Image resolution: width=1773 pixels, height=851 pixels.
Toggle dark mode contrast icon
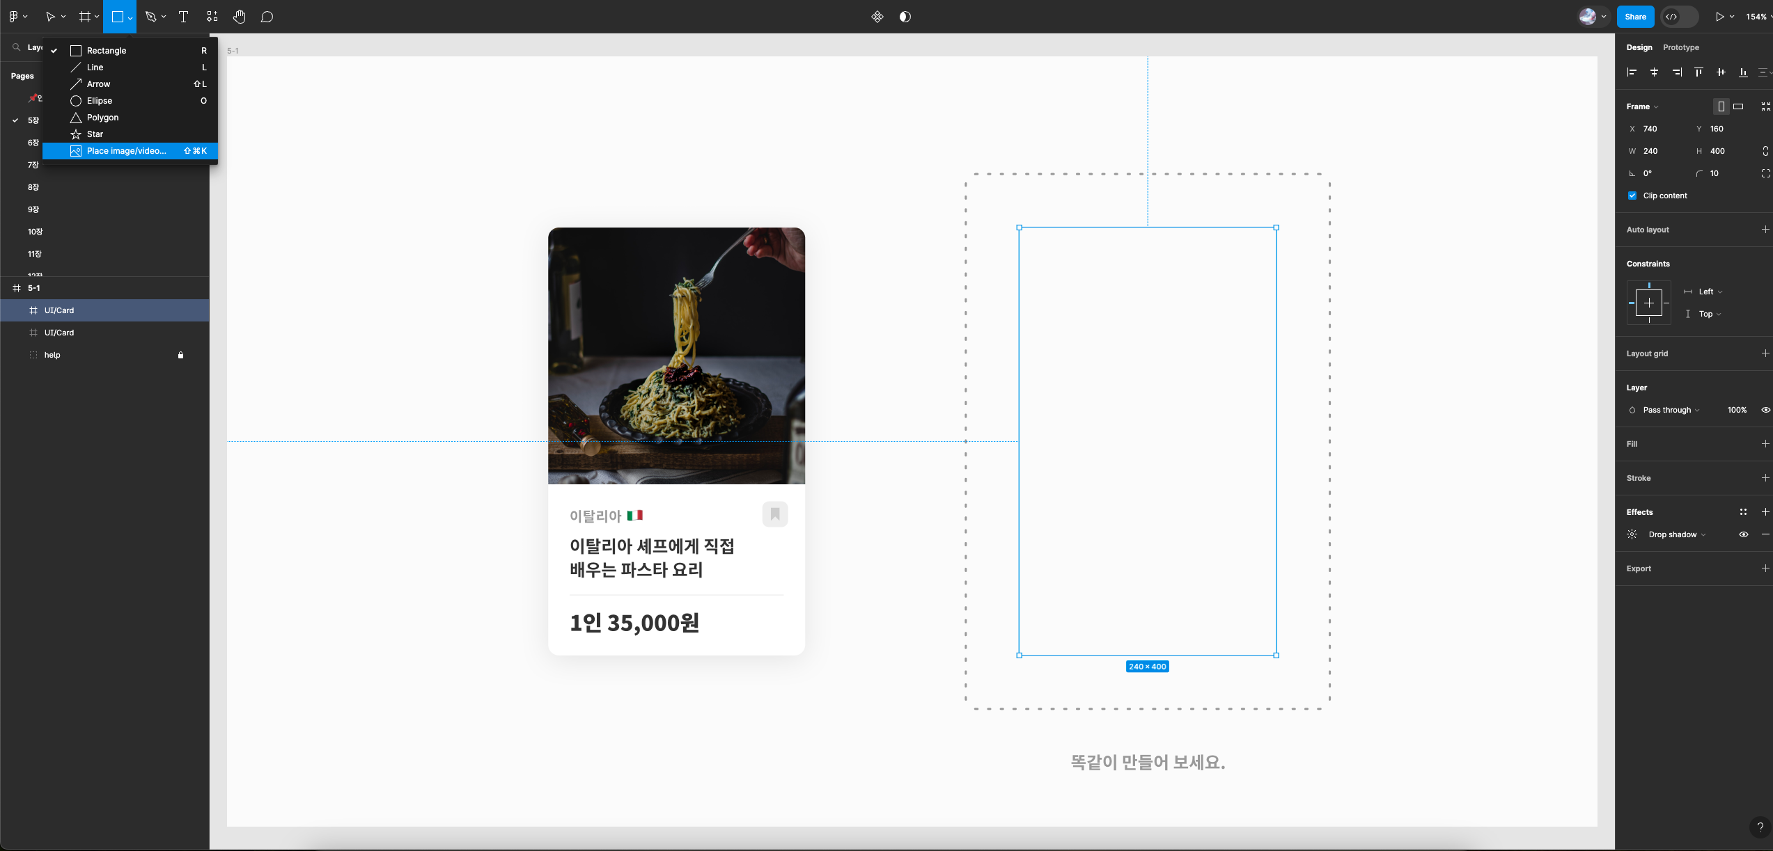coord(905,17)
